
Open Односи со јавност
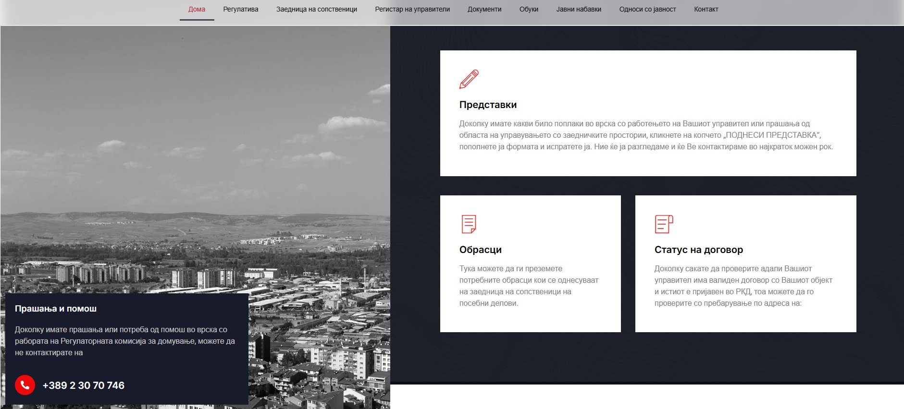(647, 9)
